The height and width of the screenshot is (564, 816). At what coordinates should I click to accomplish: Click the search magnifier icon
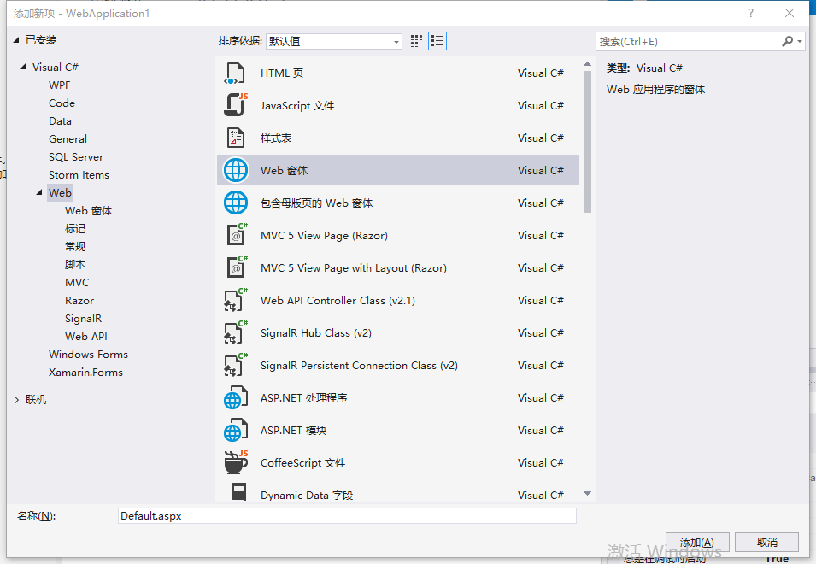coord(788,41)
